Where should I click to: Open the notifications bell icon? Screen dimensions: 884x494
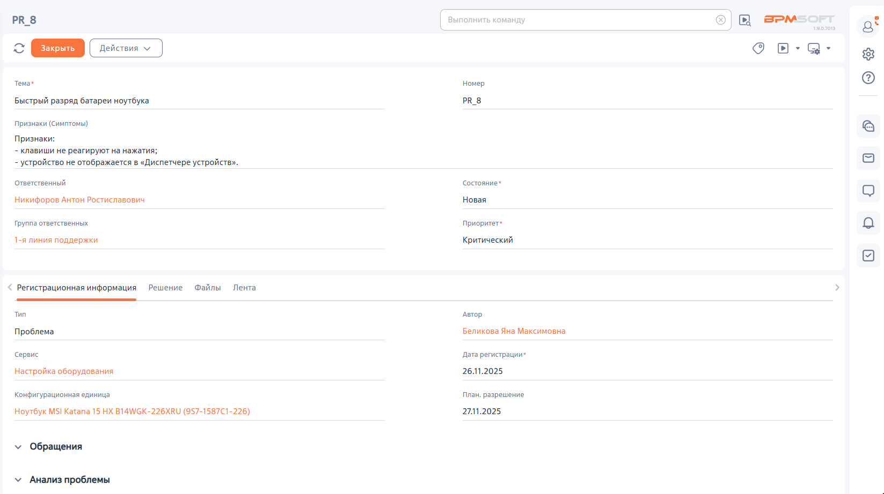click(x=868, y=223)
